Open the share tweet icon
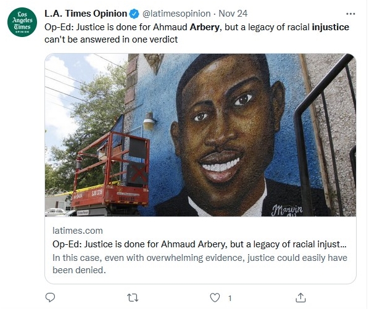Image resolution: width=369 pixels, height=309 pixels. tap(301, 298)
